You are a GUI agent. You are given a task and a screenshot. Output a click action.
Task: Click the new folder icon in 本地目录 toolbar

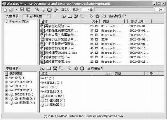pos(48,68)
